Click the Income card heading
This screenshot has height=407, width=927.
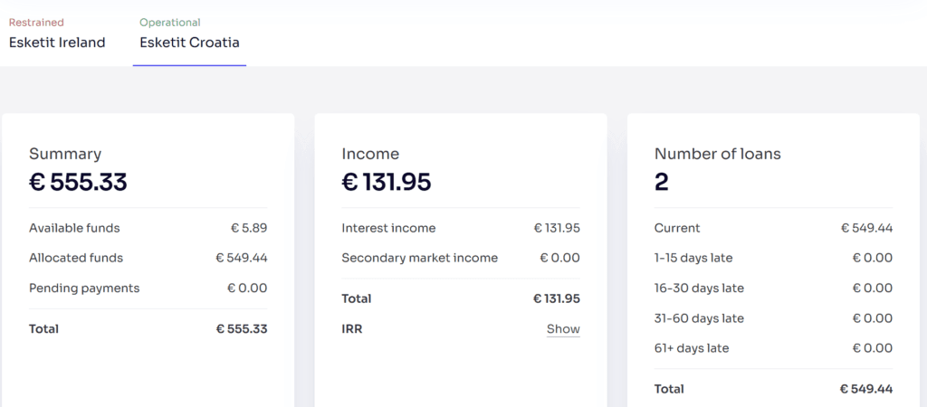370,154
